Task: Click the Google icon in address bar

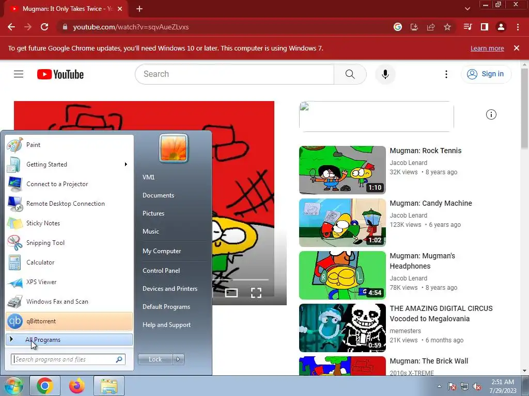Action: [398, 27]
